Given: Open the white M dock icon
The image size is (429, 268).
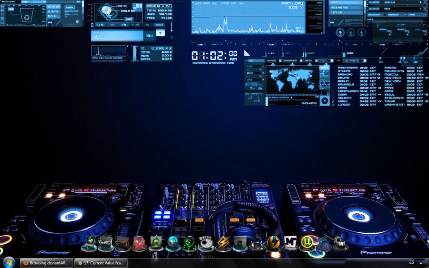Looking at the screenshot, I should click(290, 243).
